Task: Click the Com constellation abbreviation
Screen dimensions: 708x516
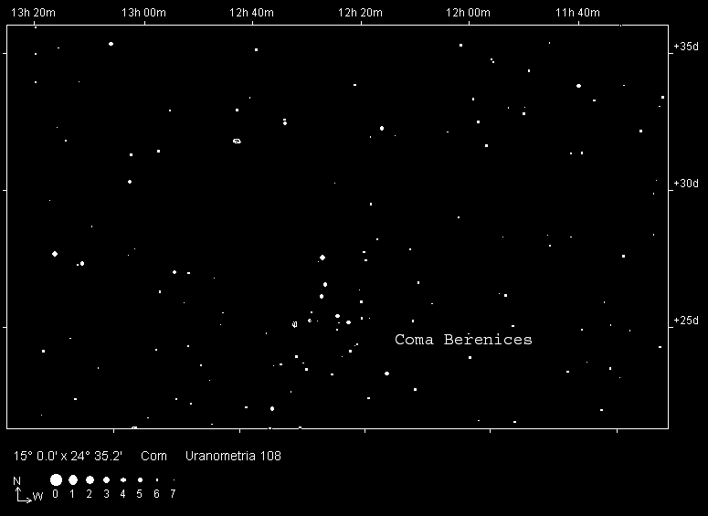Action: [153, 456]
